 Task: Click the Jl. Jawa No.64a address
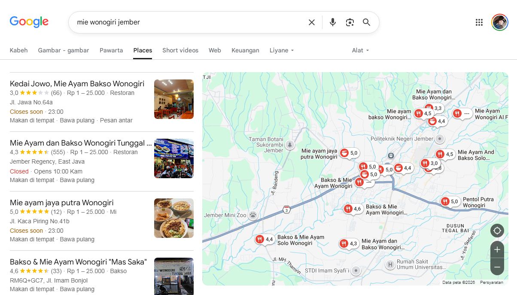pyautogui.click(x=31, y=102)
